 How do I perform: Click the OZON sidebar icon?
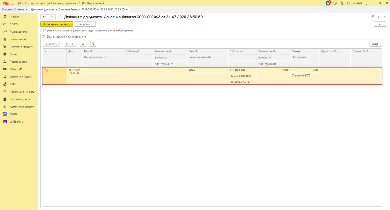pyautogui.click(x=5, y=114)
